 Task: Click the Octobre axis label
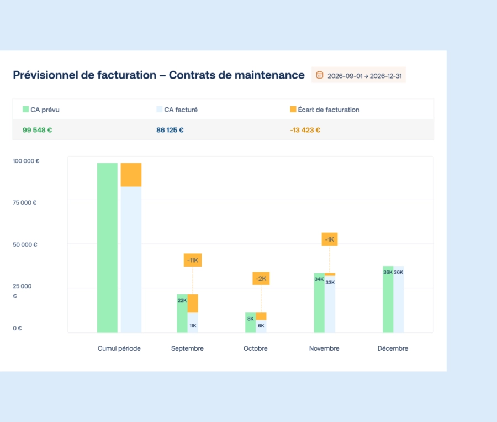coord(256,348)
